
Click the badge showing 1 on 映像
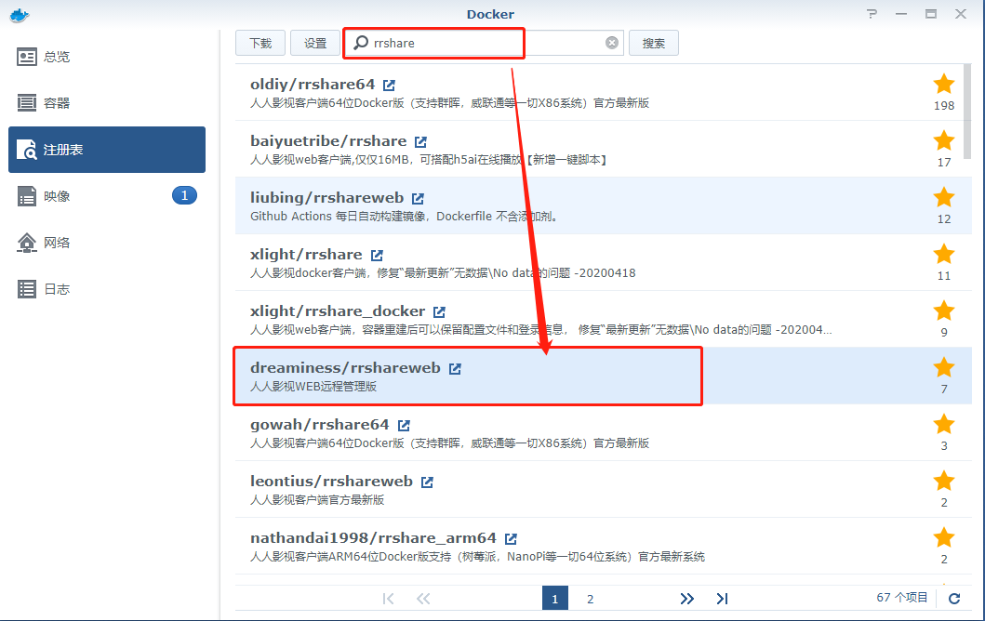pyautogui.click(x=184, y=195)
